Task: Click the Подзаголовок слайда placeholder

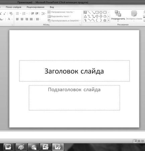Action: pyautogui.click(x=74, y=98)
